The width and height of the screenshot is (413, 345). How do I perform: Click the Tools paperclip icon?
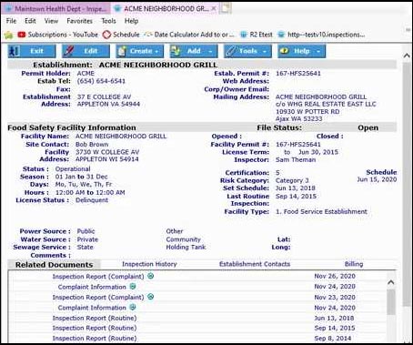(x=230, y=51)
